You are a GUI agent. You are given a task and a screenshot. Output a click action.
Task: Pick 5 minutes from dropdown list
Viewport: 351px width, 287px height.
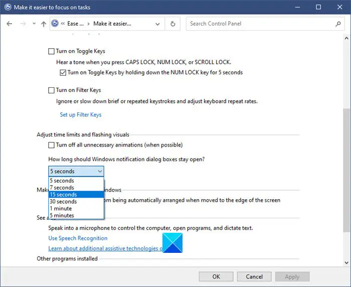[x=76, y=215]
